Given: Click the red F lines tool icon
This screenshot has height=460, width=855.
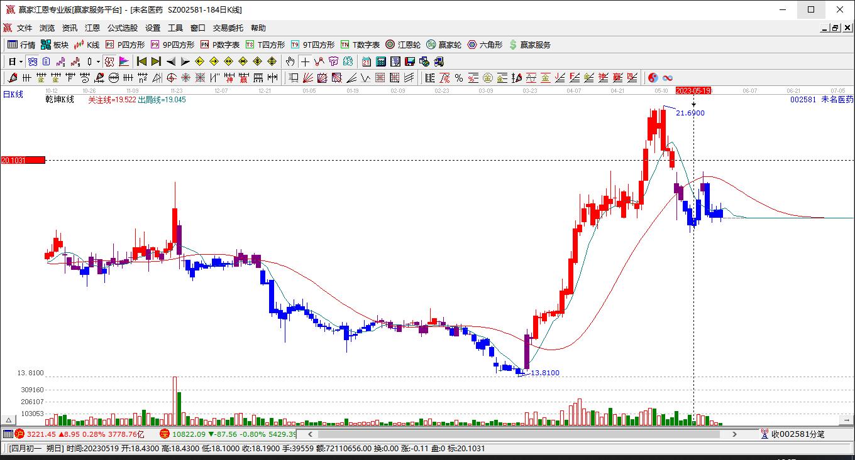Looking at the screenshot, I should [575, 78].
